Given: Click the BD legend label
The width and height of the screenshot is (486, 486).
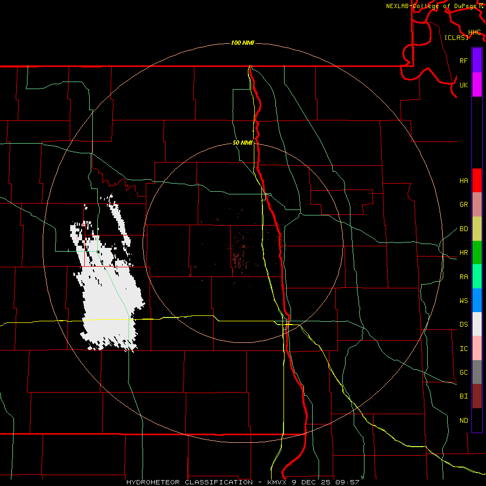Looking at the screenshot, I should 463,229.
